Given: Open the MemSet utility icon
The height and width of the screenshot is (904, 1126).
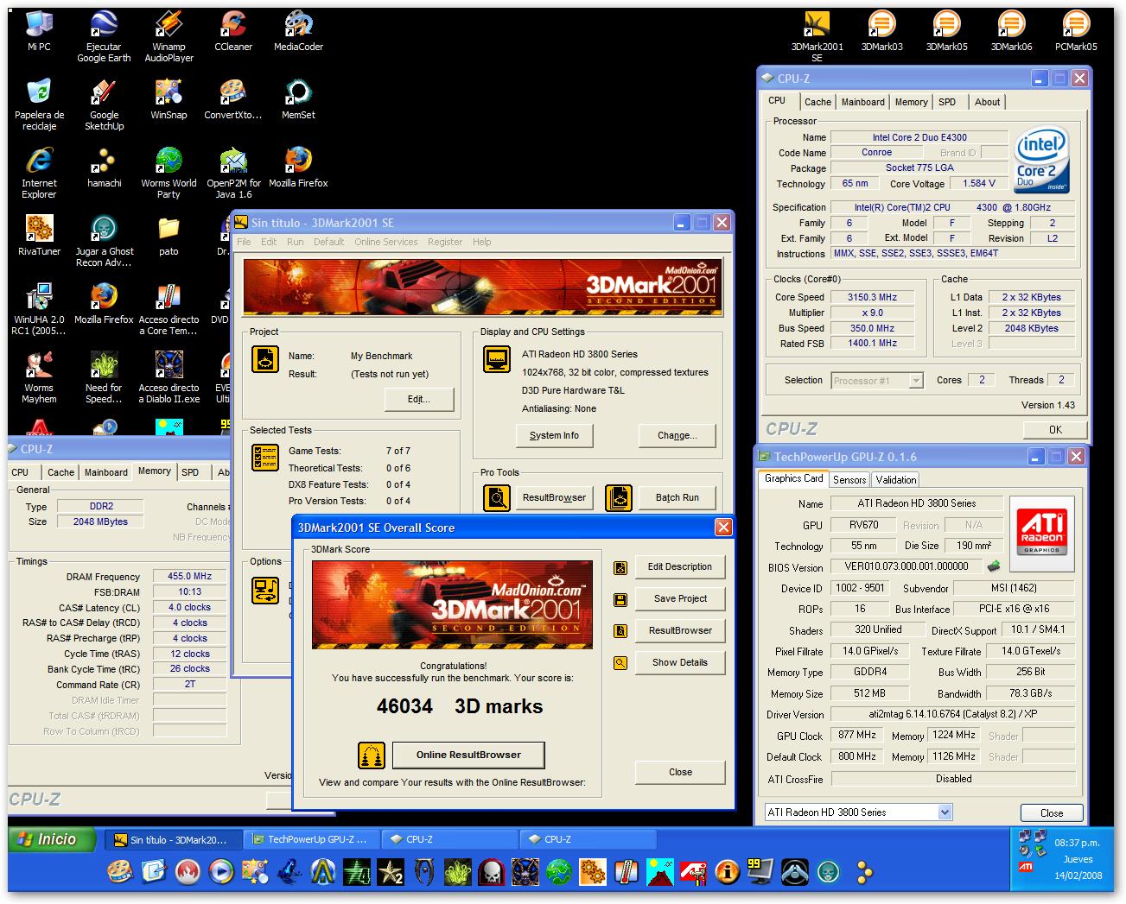Looking at the screenshot, I should click(x=298, y=99).
